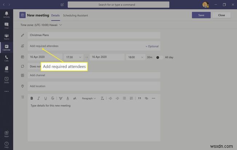The width and height of the screenshot is (237, 150).
Task: Show more apps ellipsis in sidebar
Action: [7, 91]
